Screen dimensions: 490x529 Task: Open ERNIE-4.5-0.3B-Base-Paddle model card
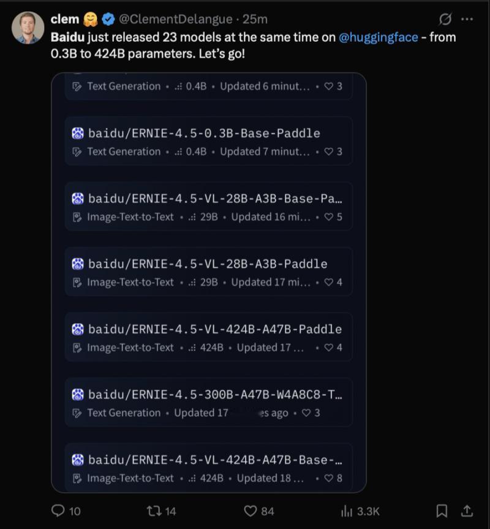click(x=209, y=141)
